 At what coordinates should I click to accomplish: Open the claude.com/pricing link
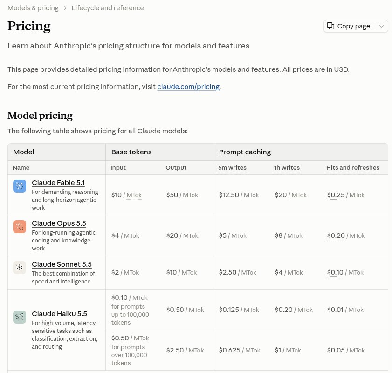(x=188, y=87)
